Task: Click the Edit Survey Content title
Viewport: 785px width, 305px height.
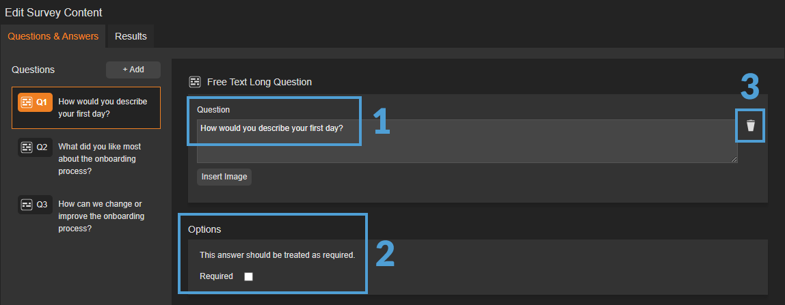Action: (53, 12)
